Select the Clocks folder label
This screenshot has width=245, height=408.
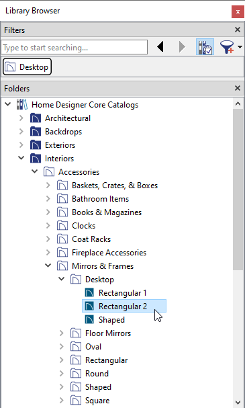pyautogui.click(x=83, y=226)
